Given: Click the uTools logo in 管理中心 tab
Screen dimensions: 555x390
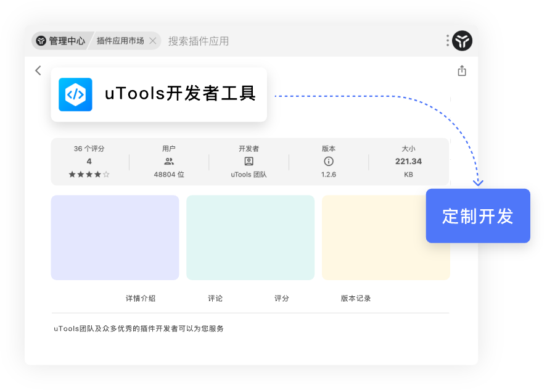Looking at the screenshot, I should pyautogui.click(x=41, y=41).
